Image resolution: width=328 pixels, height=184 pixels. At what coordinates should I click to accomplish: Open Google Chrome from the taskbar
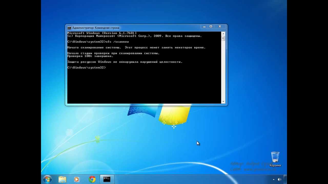point(92,179)
